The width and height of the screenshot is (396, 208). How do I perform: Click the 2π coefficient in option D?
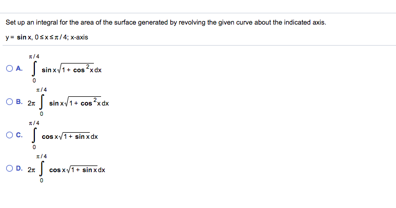[x=31, y=170]
